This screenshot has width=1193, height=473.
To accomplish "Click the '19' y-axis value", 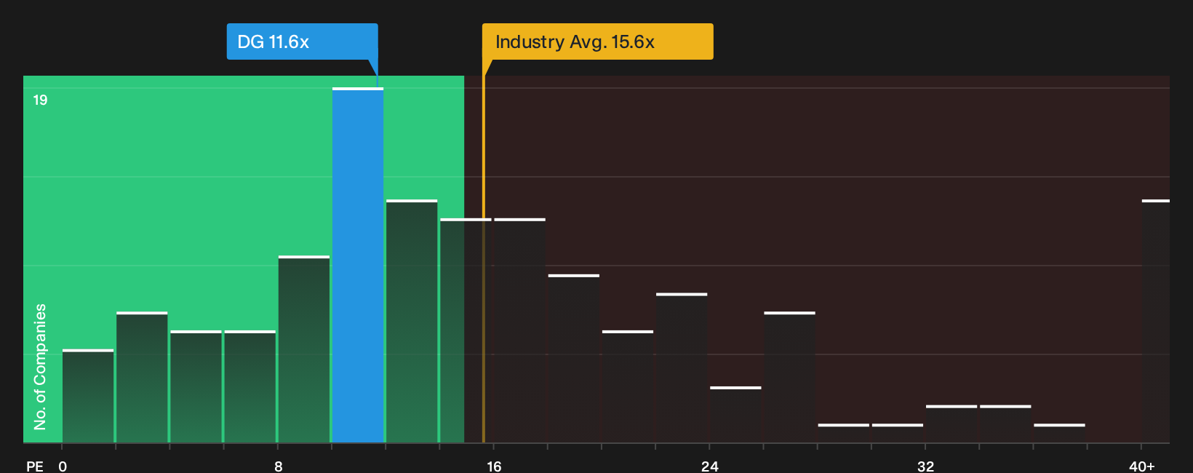I will (40, 100).
